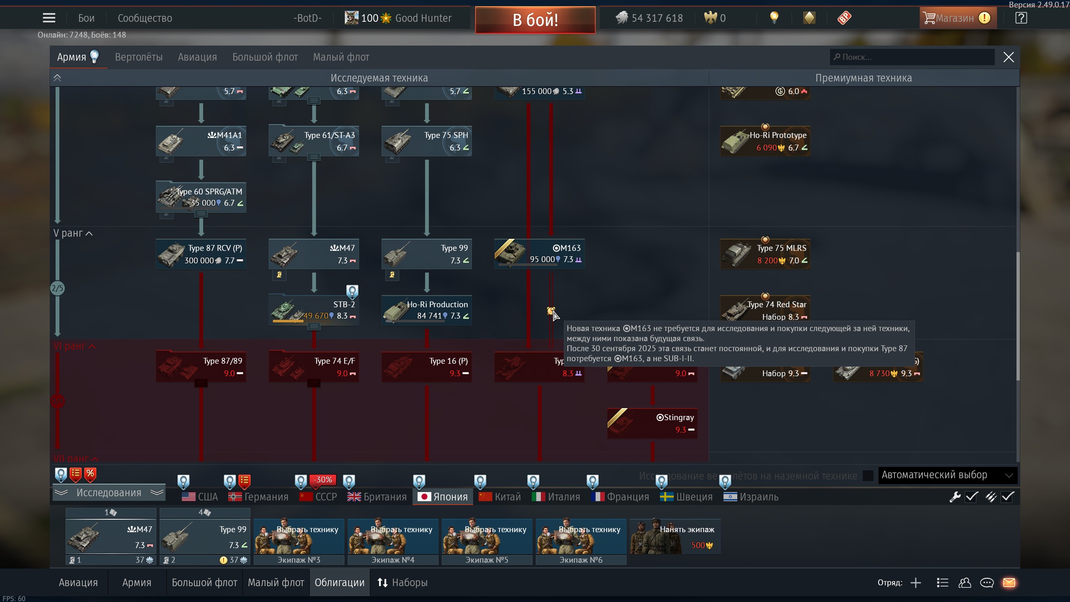Expand Type 61/ST-A3 vehicle group
The width and height of the screenshot is (1070, 602).
(x=314, y=158)
